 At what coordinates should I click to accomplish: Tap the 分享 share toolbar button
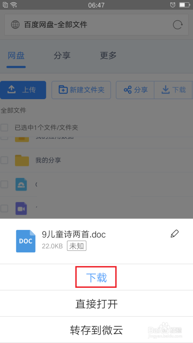(135, 90)
